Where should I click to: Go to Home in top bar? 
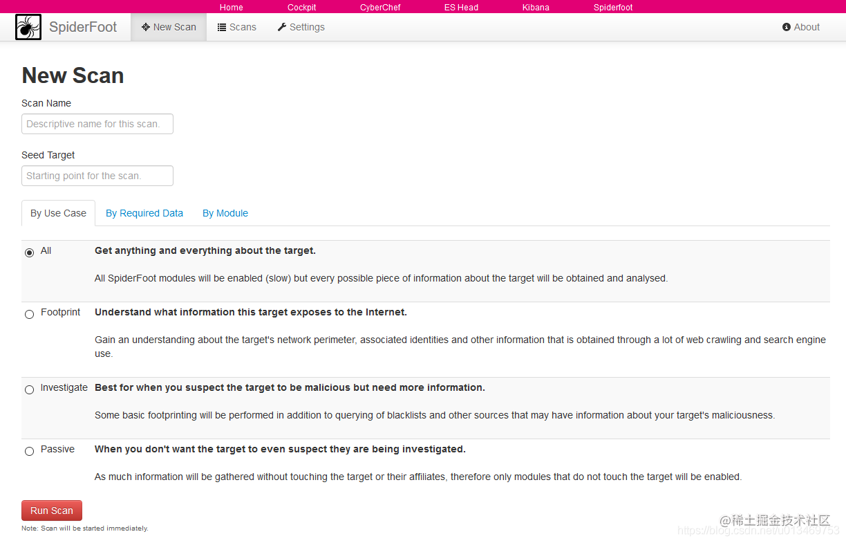coord(232,8)
